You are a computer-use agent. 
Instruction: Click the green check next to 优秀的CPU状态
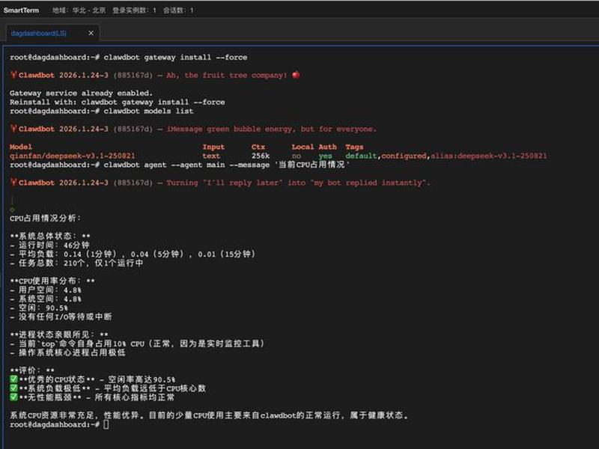(x=13, y=379)
